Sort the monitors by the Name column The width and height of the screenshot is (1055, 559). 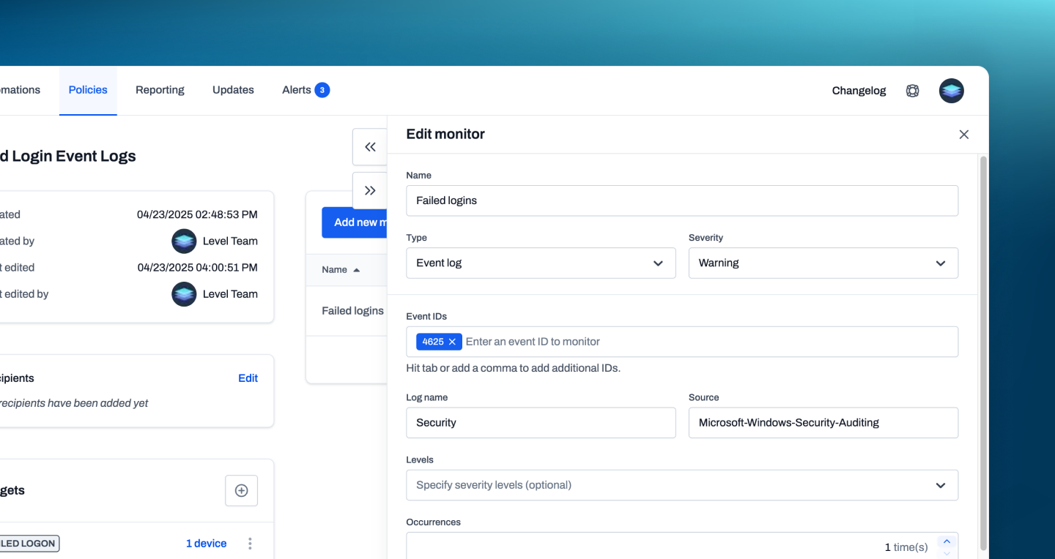point(341,270)
